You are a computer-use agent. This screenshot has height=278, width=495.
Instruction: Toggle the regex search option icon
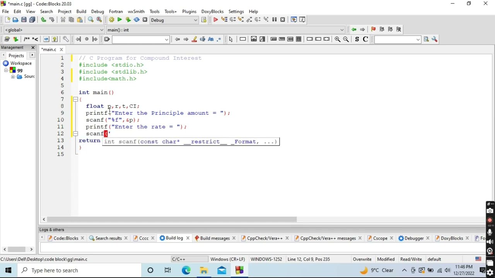[219, 39]
